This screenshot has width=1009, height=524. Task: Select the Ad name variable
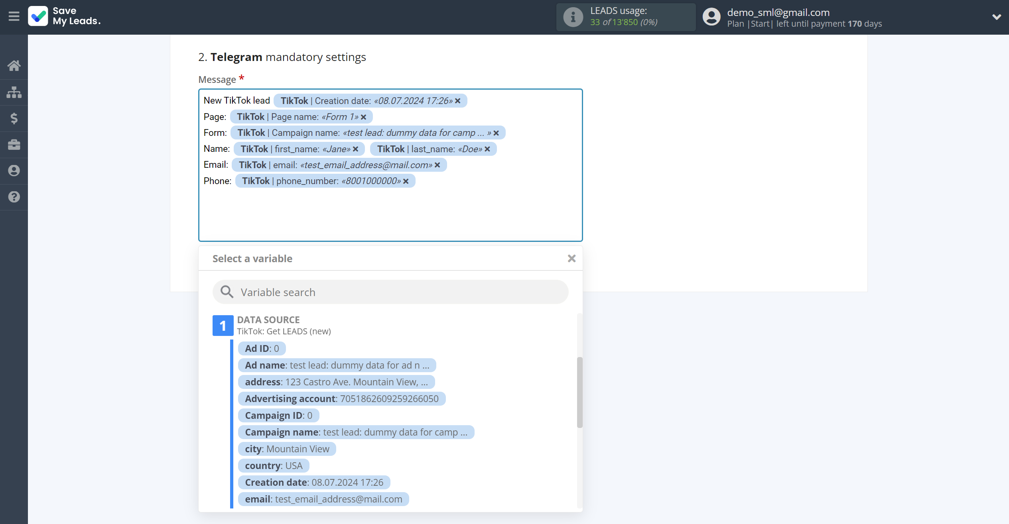coord(337,365)
